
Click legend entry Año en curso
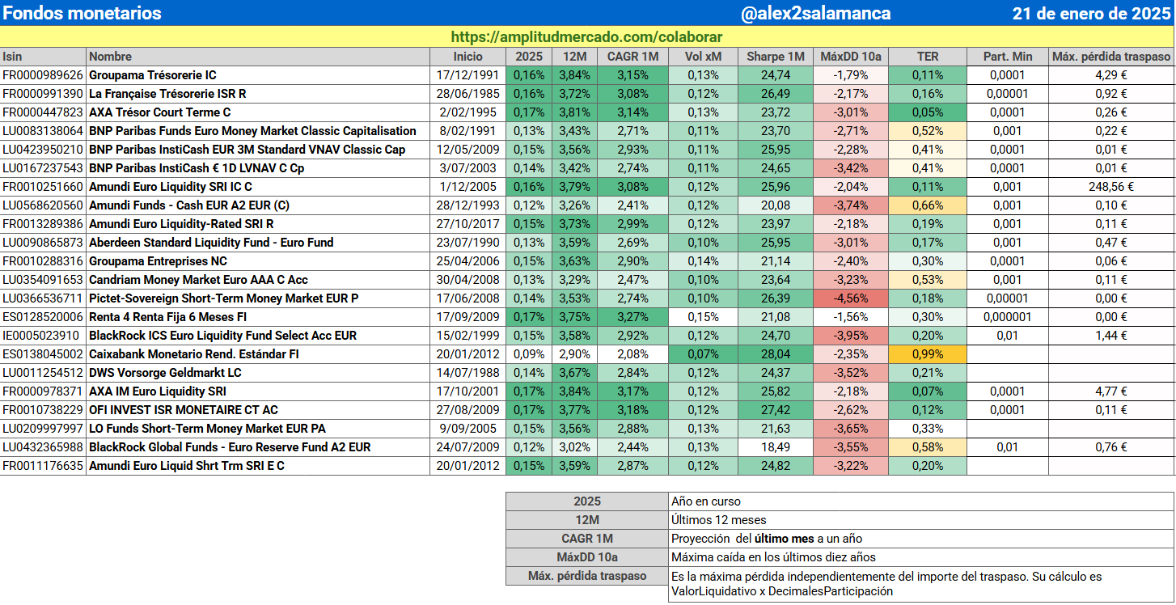click(x=706, y=501)
